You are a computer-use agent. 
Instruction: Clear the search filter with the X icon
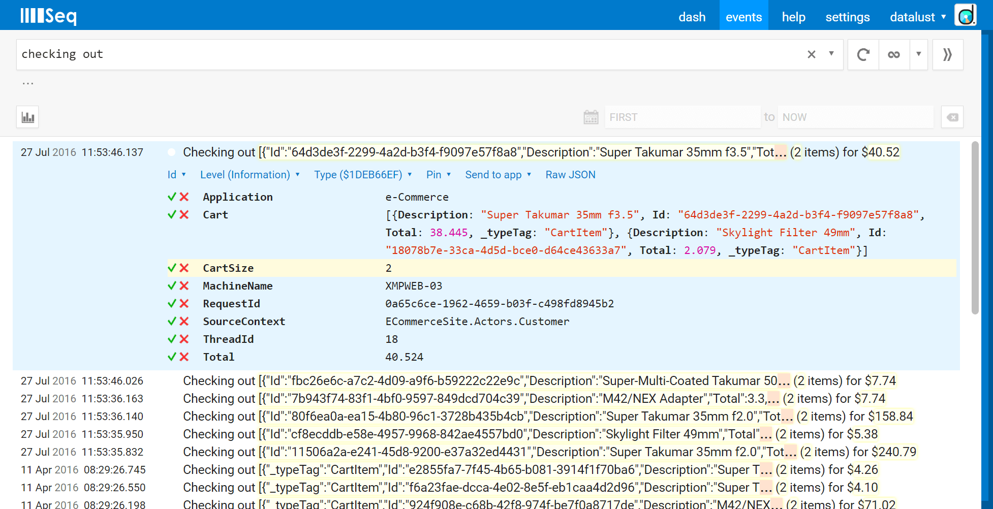coord(812,54)
